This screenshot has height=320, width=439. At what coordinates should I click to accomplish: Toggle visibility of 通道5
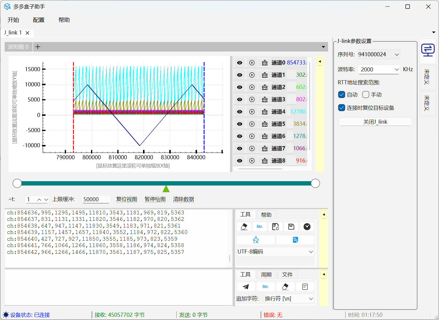(x=240, y=124)
